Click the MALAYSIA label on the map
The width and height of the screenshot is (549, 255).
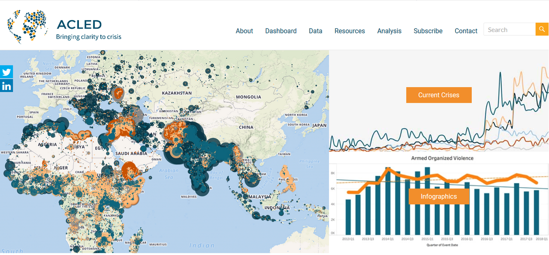click(x=259, y=197)
